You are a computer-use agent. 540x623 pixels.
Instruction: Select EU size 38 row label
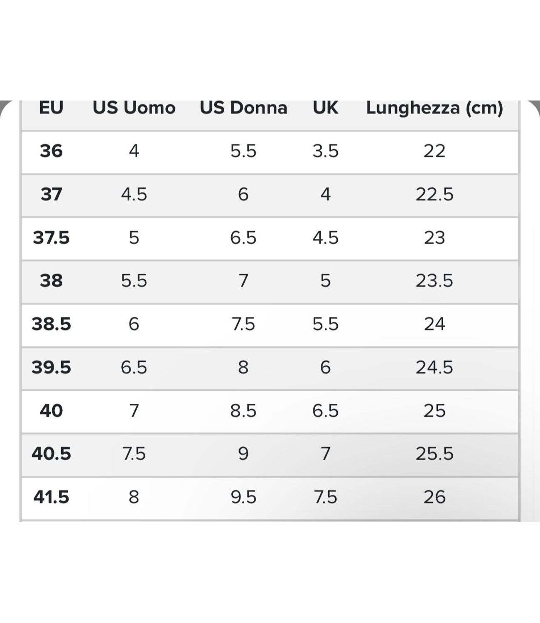tap(51, 281)
